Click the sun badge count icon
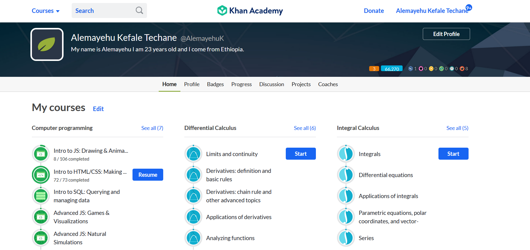The image size is (530, 250). click(x=431, y=68)
